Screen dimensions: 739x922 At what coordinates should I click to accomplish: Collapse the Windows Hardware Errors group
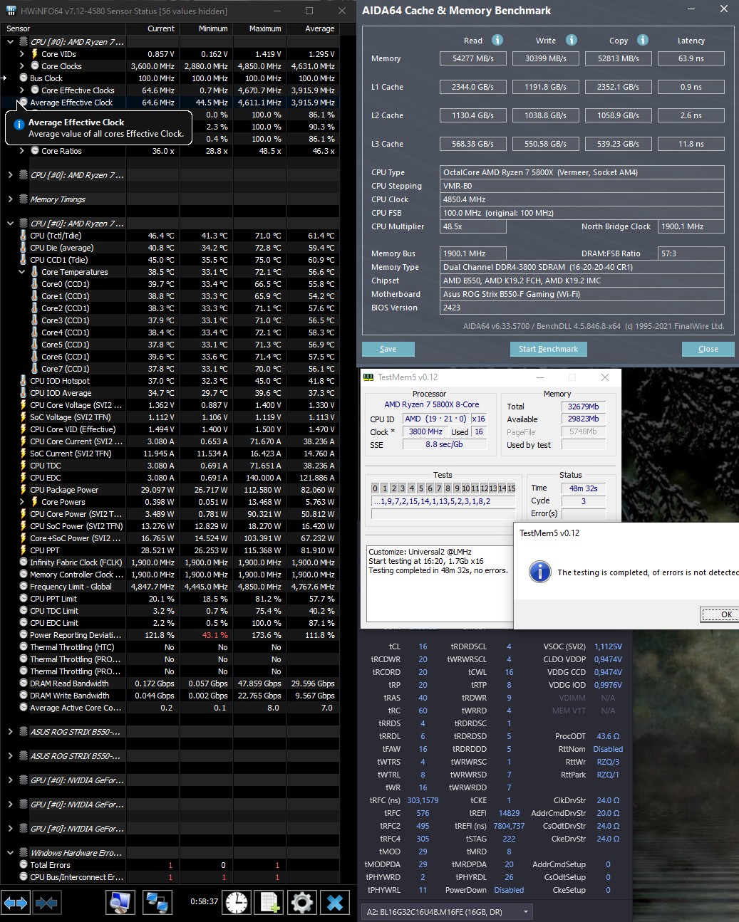10,853
